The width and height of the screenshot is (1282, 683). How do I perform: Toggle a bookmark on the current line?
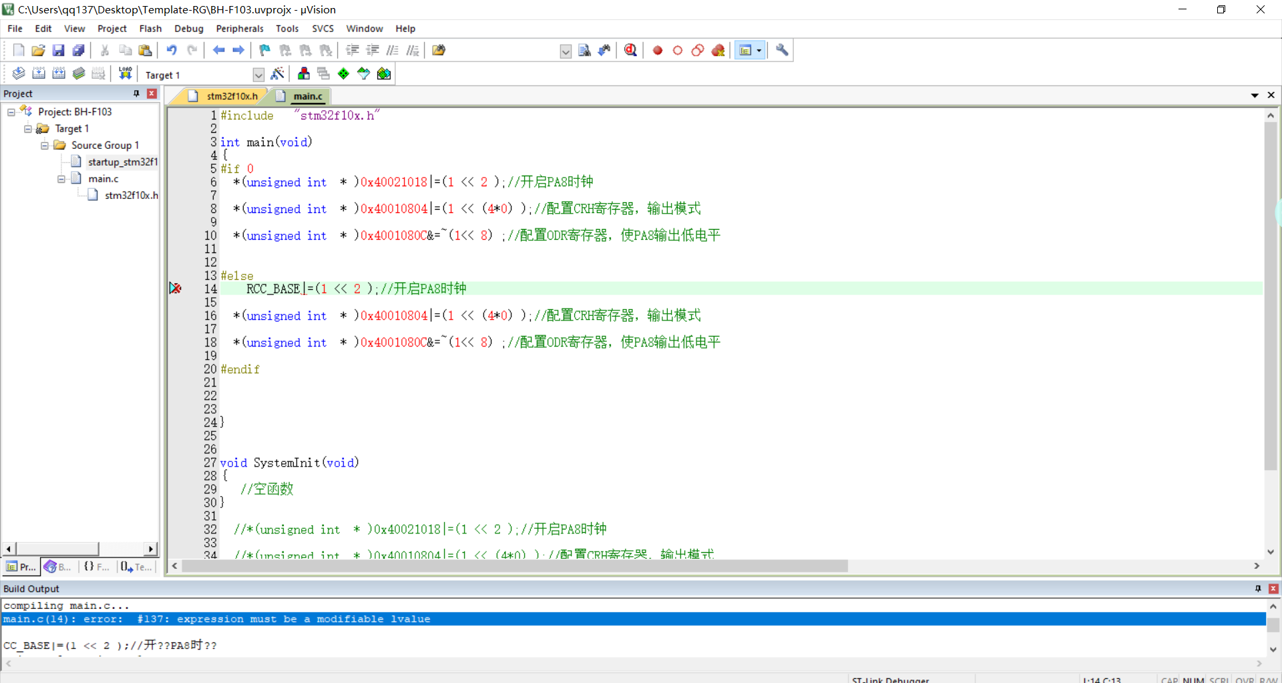click(x=264, y=50)
